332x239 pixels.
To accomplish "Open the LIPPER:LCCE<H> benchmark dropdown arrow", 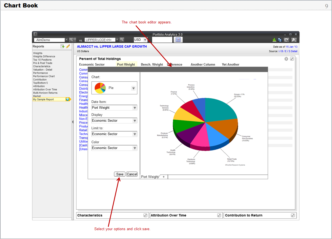I will [117, 40].
